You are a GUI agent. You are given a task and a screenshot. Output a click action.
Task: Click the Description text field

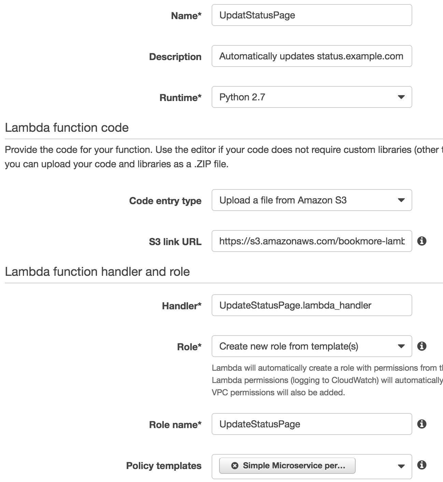pyautogui.click(x=312, y=56)
